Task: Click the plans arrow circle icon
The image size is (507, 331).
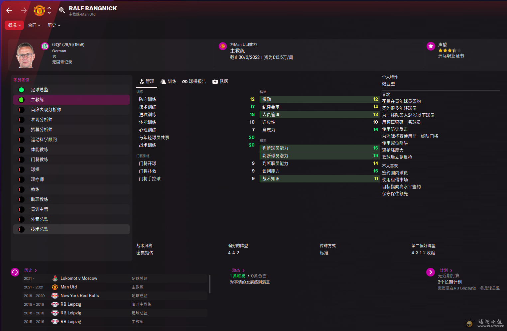Action: 431,273
